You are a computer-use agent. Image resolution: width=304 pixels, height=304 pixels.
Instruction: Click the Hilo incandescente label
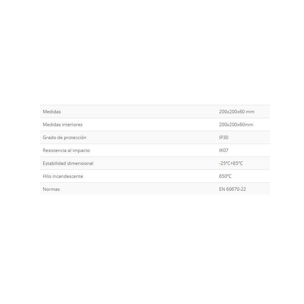click(x=63, y=176)
